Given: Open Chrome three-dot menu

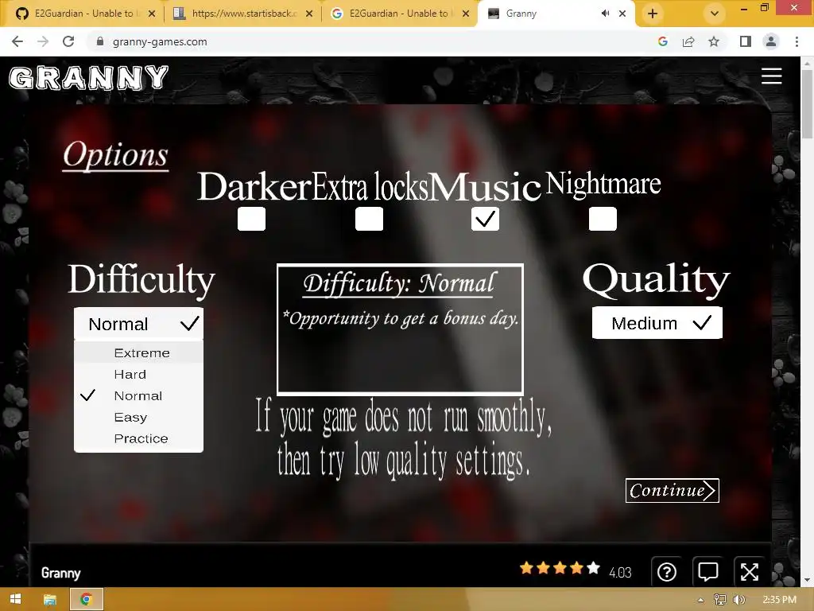Looking at the screenshot, I should pyautogui.click(x=797, y=41).
